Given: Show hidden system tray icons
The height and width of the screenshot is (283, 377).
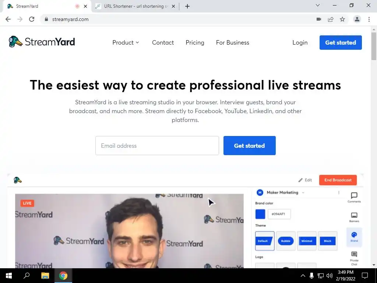Looking at the screenshot, I should 303,276.
